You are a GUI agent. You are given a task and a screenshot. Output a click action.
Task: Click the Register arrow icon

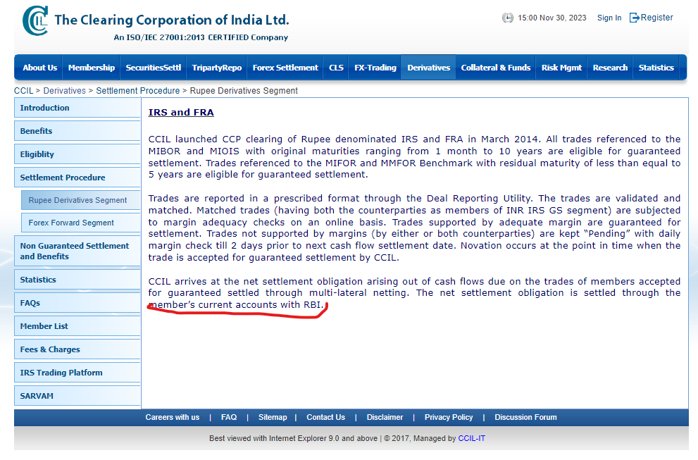634,18
